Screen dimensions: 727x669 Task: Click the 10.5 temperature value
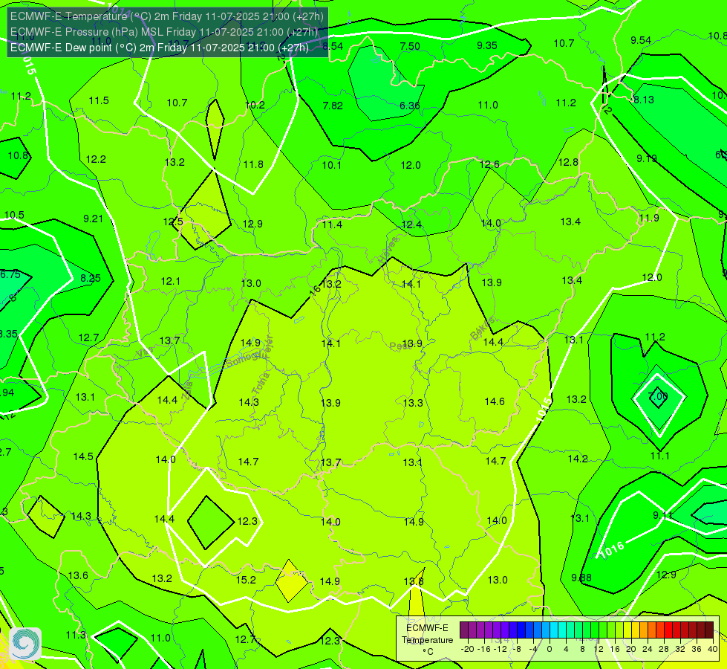click(14, 216)
